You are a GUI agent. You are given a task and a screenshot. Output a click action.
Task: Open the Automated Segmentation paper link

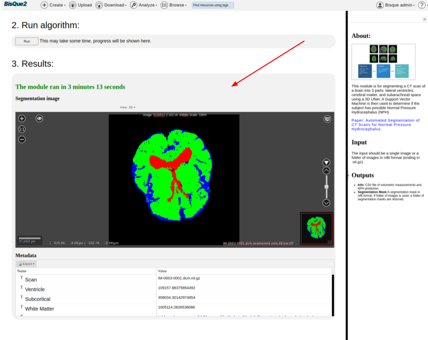click(385, 124)
